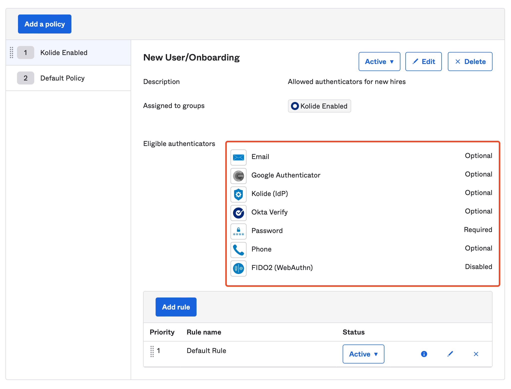
Task: Click the Okta Verify checkmark icon
Action: coord(239,213)
